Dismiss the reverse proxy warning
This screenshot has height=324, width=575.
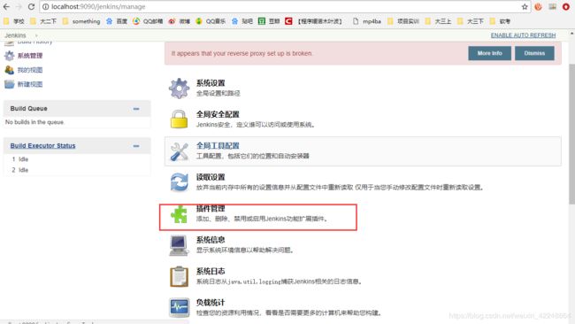pos(534,53)
